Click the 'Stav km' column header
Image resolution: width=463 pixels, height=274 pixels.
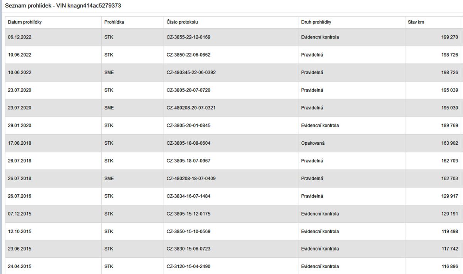tap(416, 22)
